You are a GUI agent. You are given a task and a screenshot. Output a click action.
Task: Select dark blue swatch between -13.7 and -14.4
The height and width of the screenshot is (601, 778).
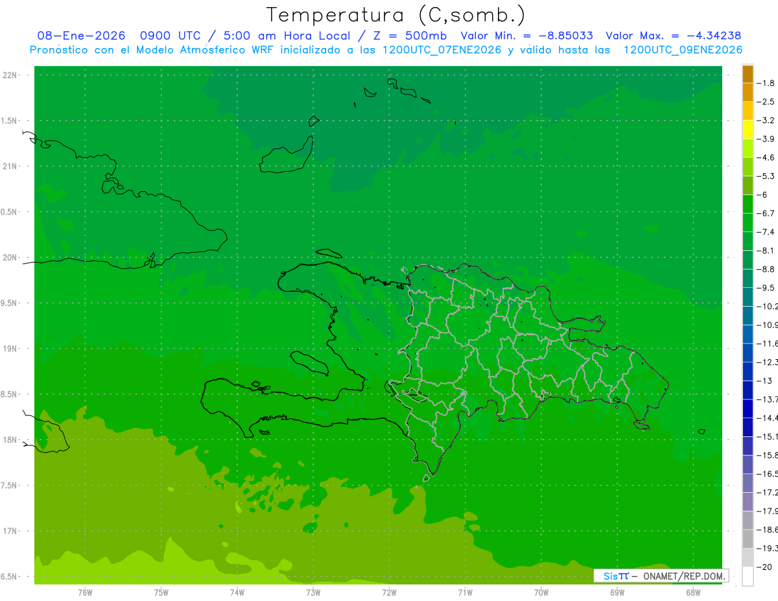[x=748, y=408]
